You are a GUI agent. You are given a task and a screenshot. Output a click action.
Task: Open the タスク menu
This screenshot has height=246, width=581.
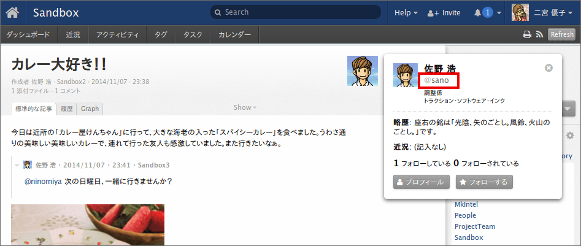[x=193, y=35]
